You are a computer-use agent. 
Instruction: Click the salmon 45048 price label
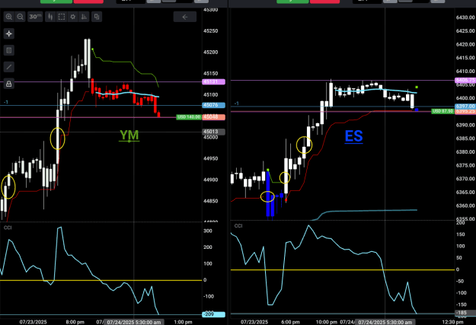tap(214, 117)
